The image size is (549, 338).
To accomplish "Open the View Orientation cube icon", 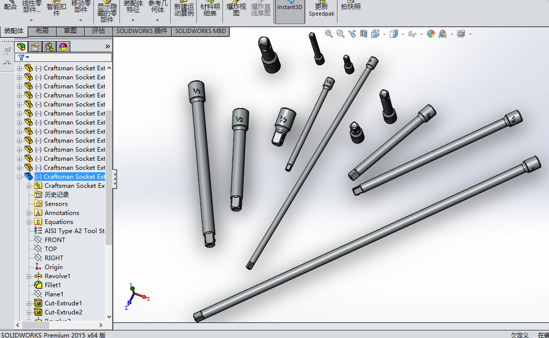I will [x=375, y=34].
